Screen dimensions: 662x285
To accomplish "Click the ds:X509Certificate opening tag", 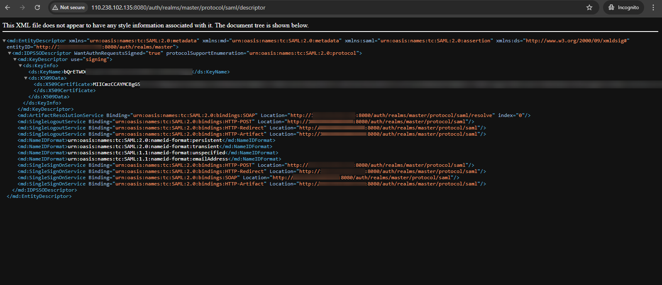I will 63,84.
